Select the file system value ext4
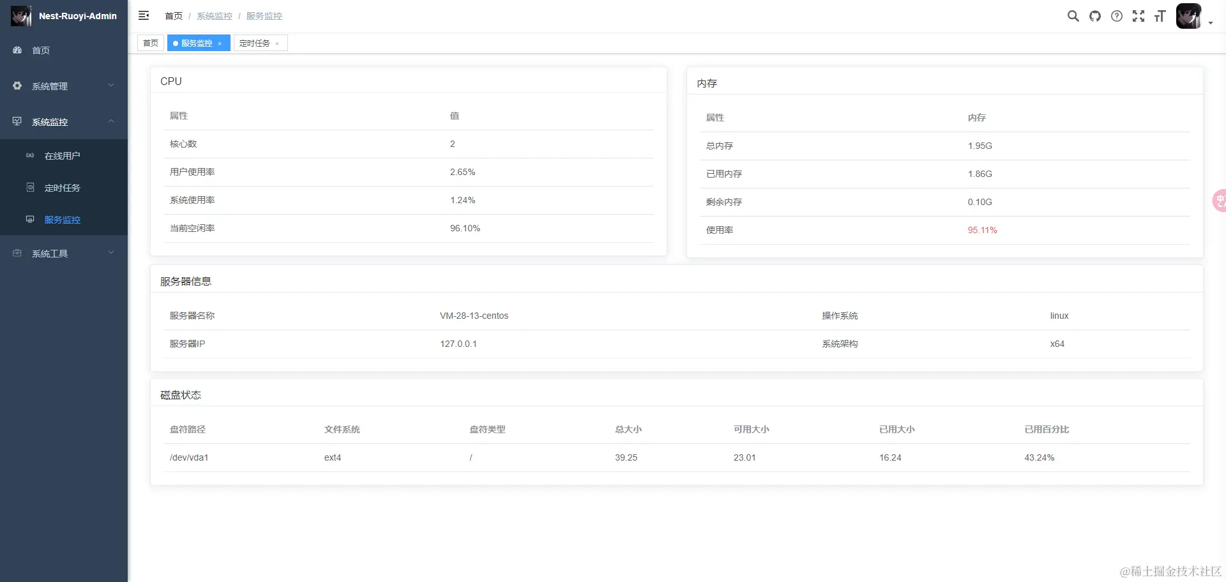 coord(333,457)
